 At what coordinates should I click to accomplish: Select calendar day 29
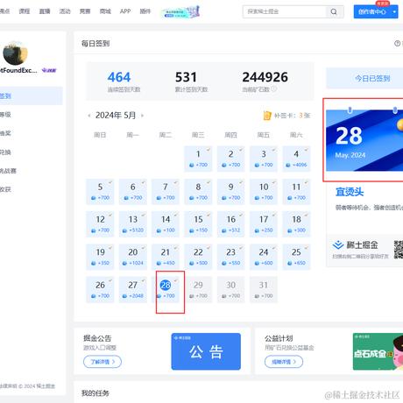click(x=198, y=290)
